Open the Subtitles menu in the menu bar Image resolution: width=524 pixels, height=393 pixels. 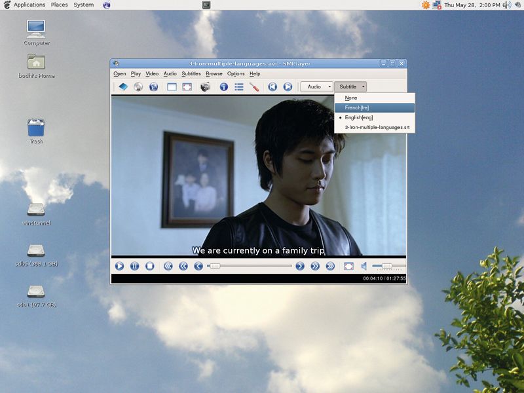(191, 74)
